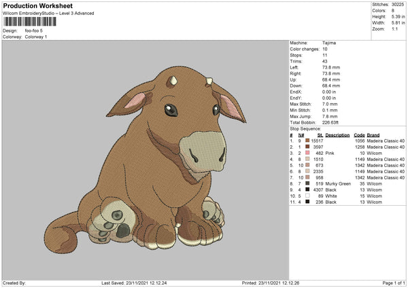Click the Black swatch with 236 stitches
408x288 pixels.
coord(308,202)
